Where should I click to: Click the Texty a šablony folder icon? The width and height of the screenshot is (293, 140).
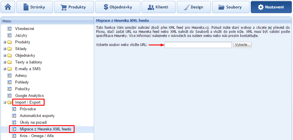pos(9,62)
